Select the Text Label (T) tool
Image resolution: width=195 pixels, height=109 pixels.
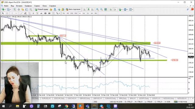[37, 13]
